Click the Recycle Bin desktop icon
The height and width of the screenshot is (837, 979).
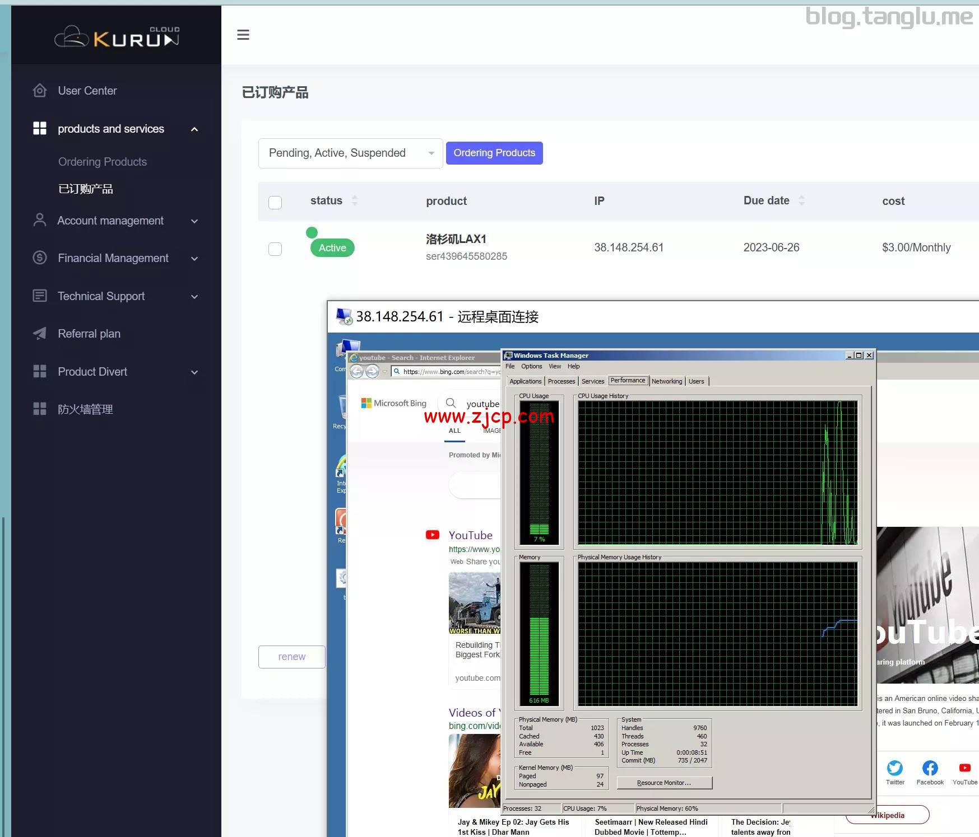[342, 408]
